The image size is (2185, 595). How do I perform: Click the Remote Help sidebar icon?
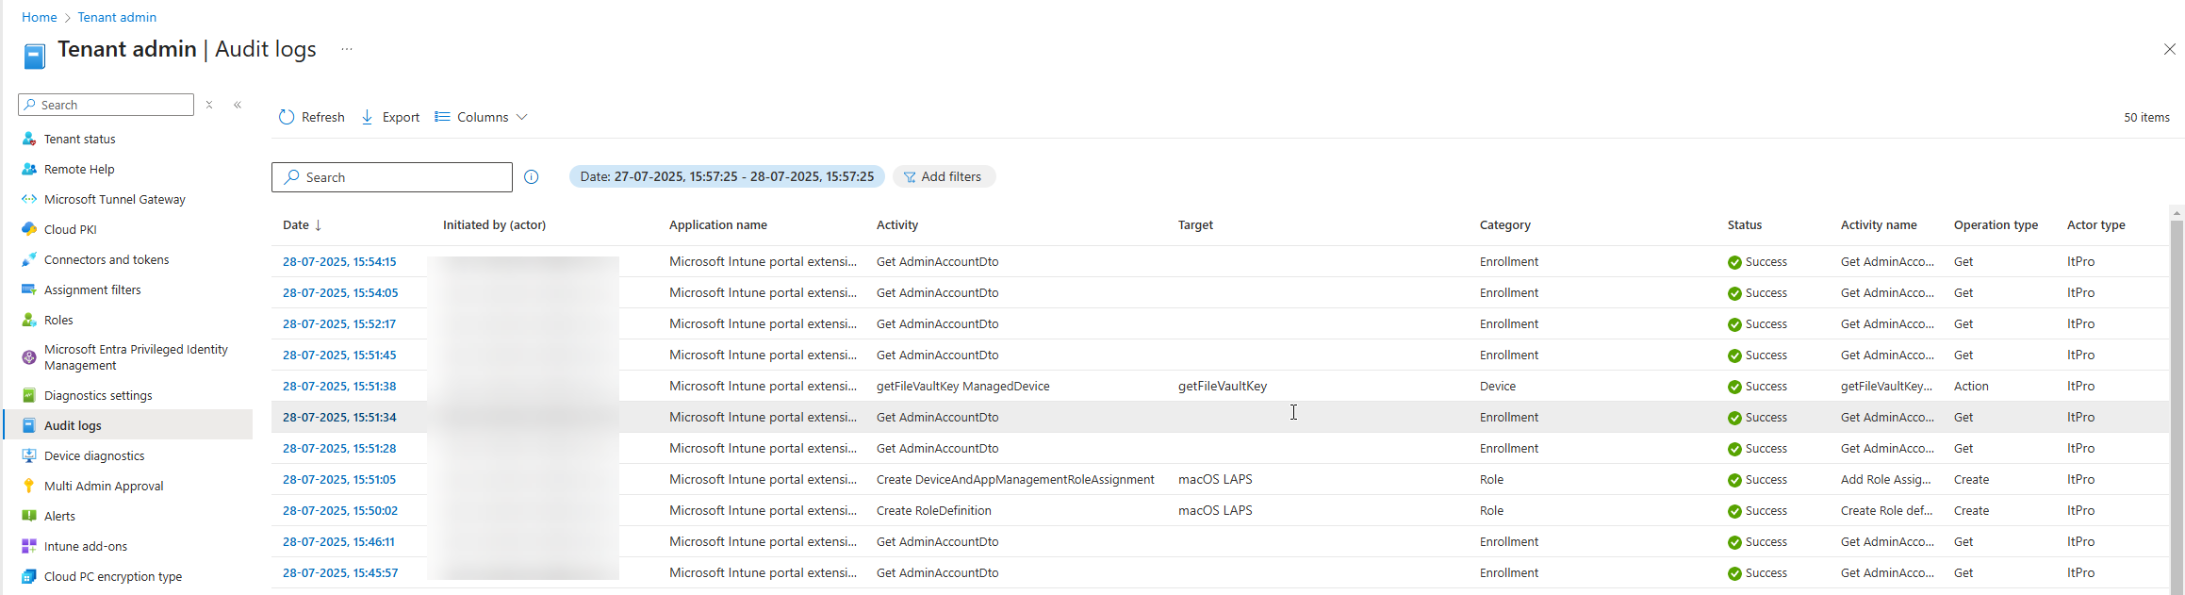29,169
